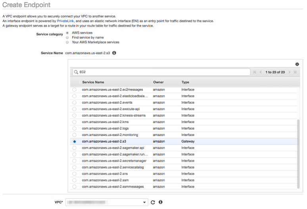Click '1 to 23 of 23' pagination text
Screen dimensions: 307x209
pos(275,72)
